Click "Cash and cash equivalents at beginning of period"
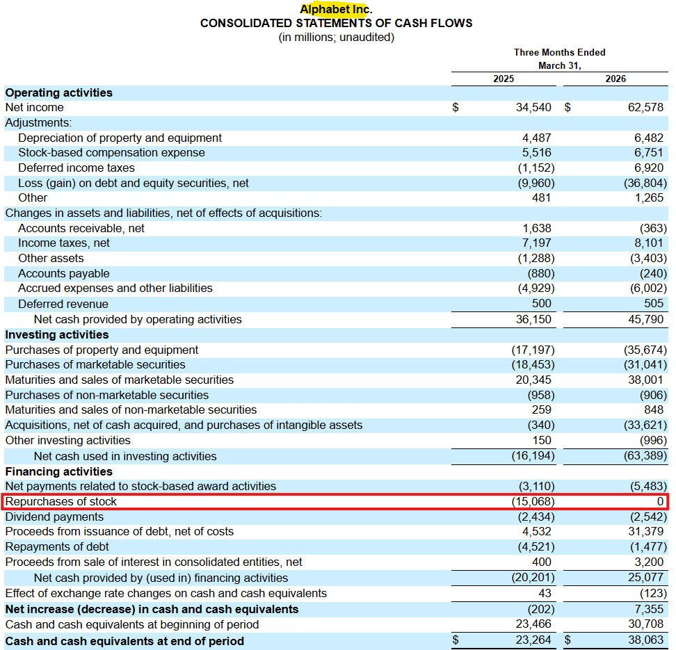The width and height of the screenshot is (676, 650). point(132,624)
